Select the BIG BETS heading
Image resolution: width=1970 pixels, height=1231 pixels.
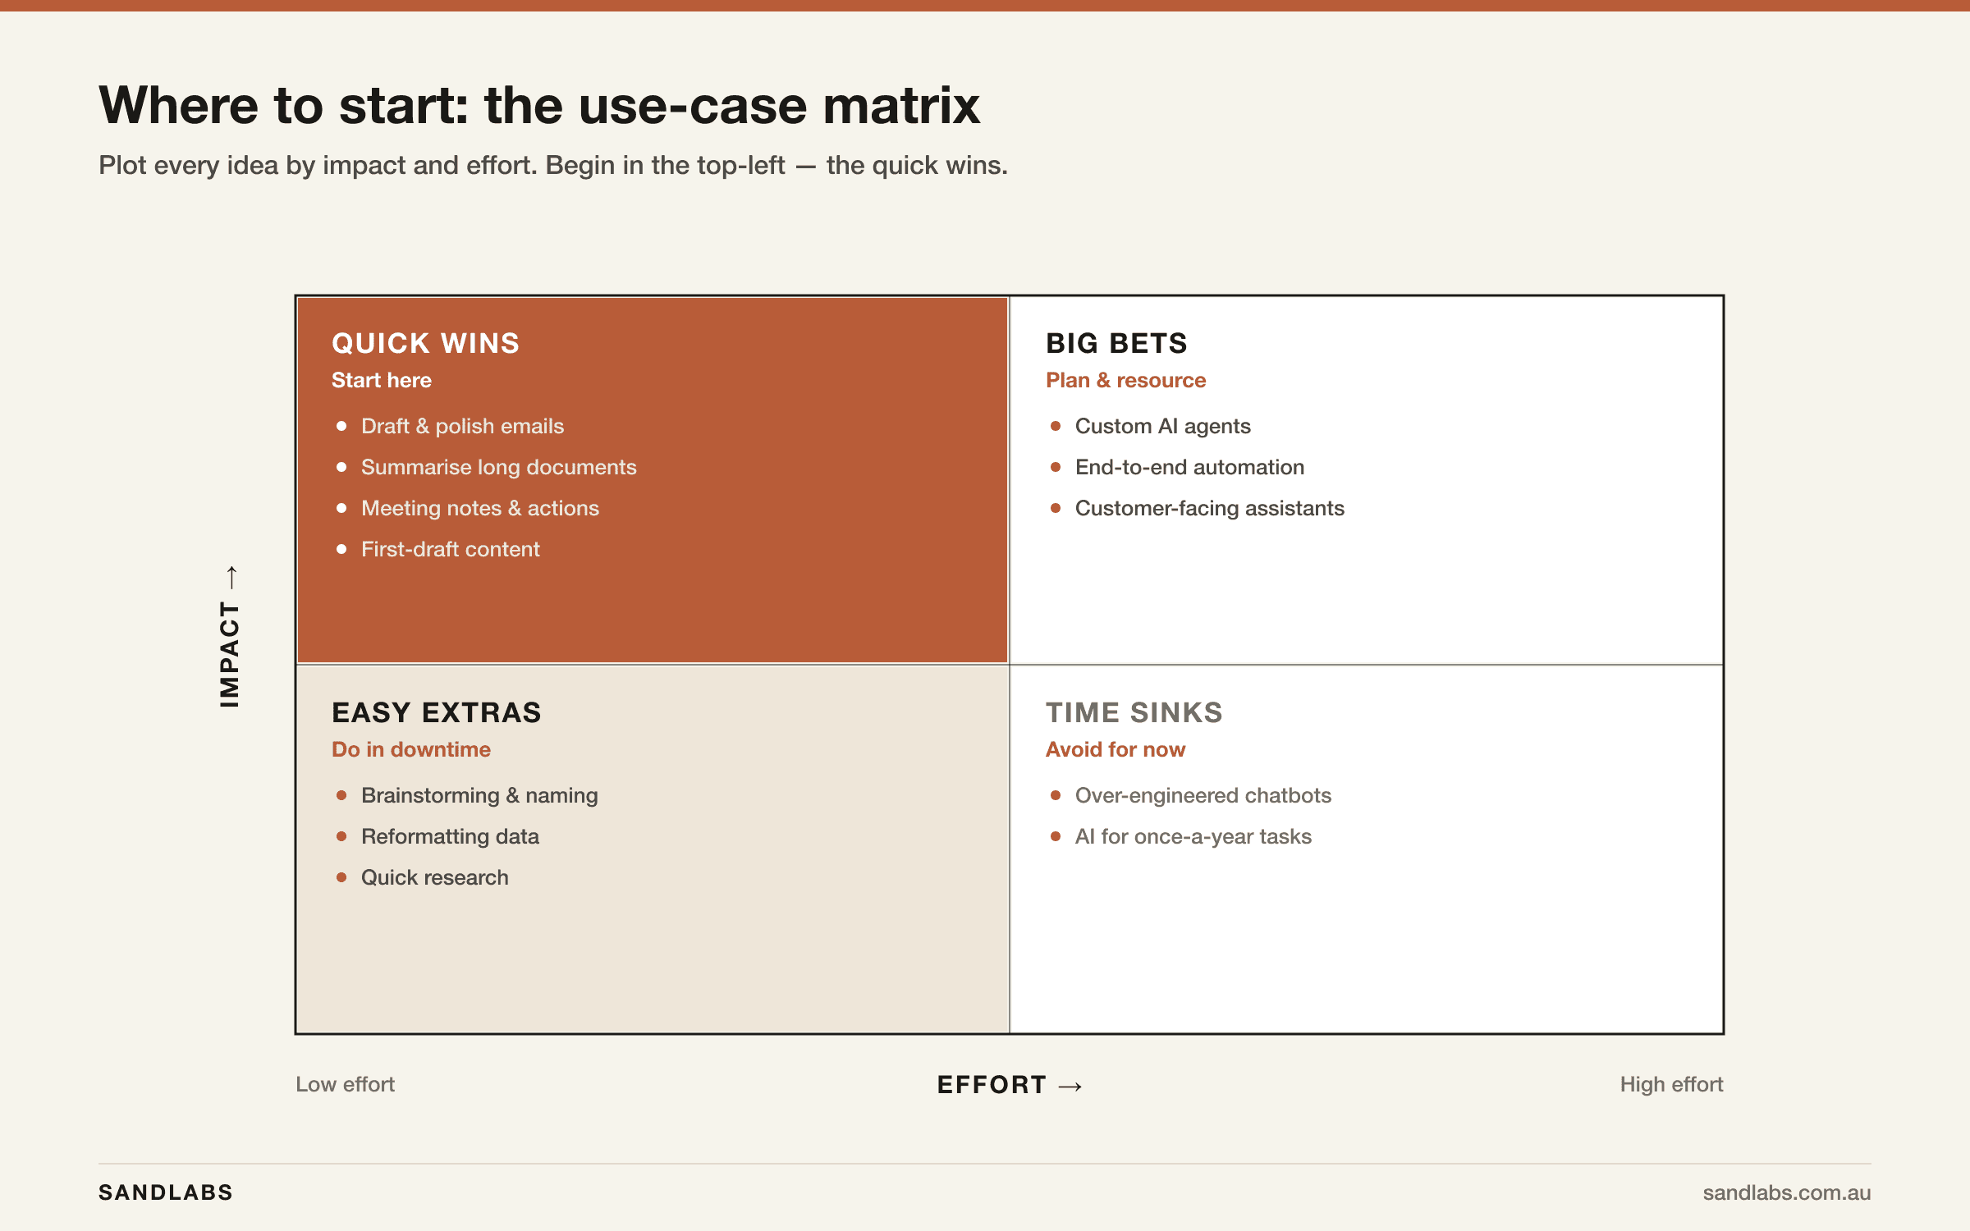click(1116, 343)
